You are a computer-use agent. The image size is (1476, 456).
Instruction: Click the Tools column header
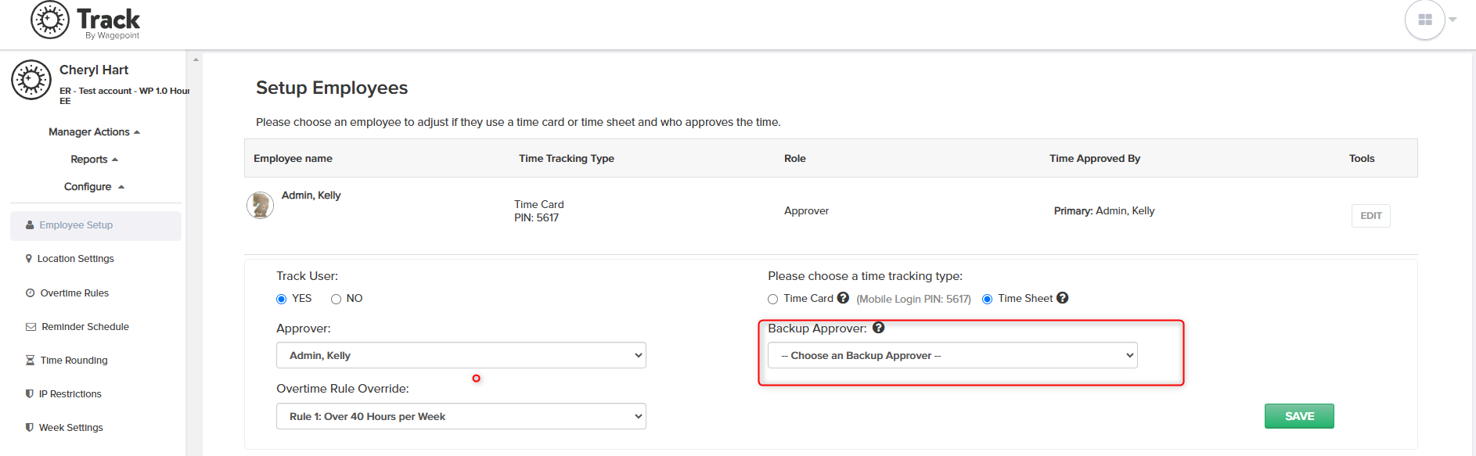[1362, 159]
